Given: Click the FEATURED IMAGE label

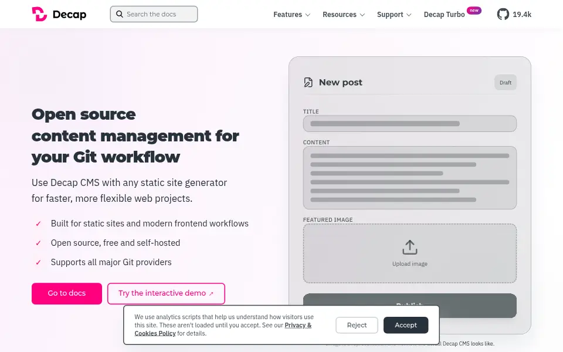Looking at the screenshot, I should 328,220.
